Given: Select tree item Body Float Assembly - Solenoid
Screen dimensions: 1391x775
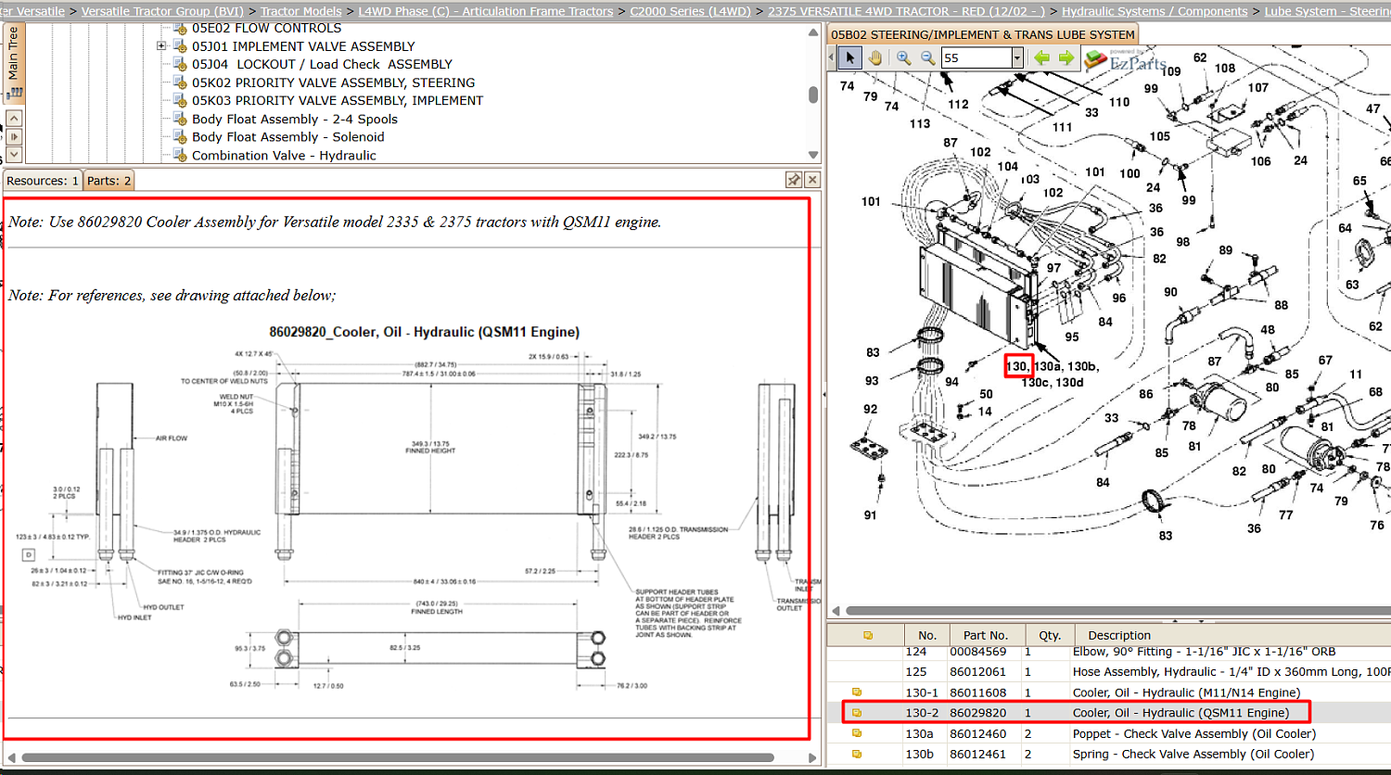Looking at the screenshot, I should 288,136.
